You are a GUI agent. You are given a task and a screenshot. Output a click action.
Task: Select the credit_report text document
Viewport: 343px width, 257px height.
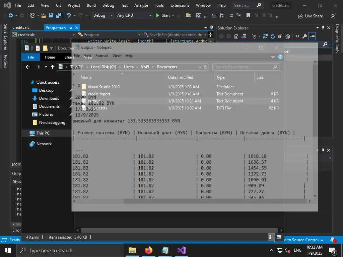tap(99, 94)
